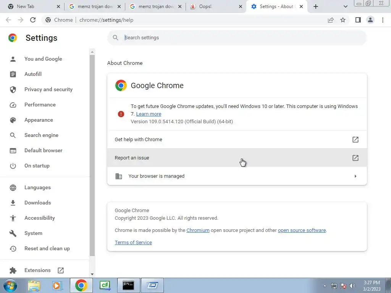The height and width of the screenshot is (293, 391).
Task: Click the Search settings field
Action: (x=237, y=38)
